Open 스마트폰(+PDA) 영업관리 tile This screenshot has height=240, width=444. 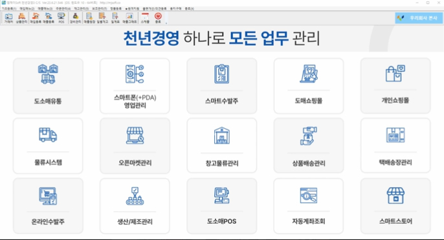click(x=135, y=86)
